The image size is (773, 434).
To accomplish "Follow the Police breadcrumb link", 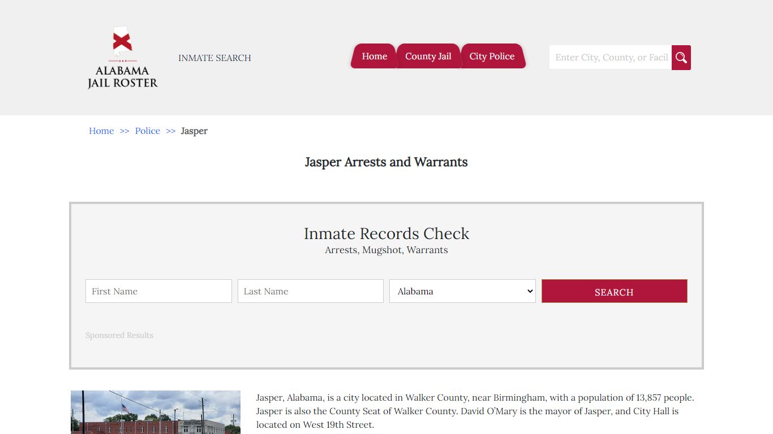I will pos(148,131).
